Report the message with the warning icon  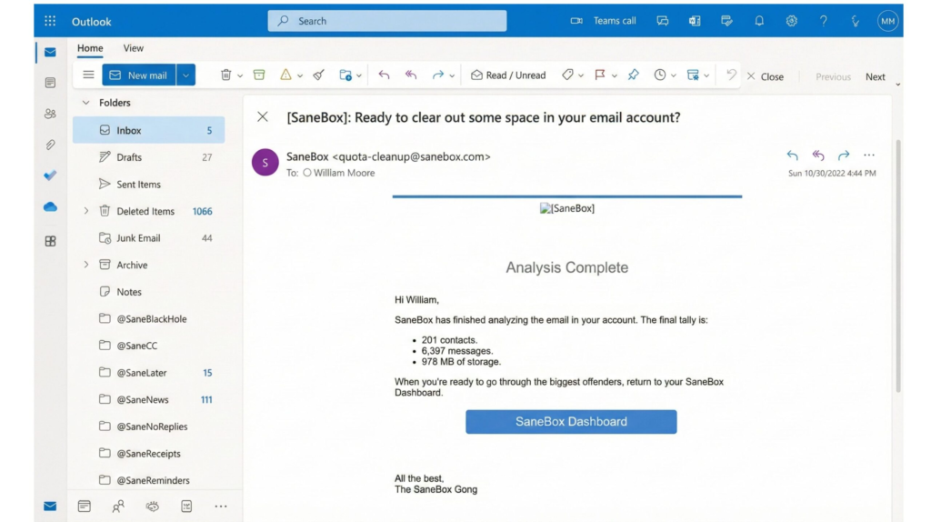click(x=285, y=75)
